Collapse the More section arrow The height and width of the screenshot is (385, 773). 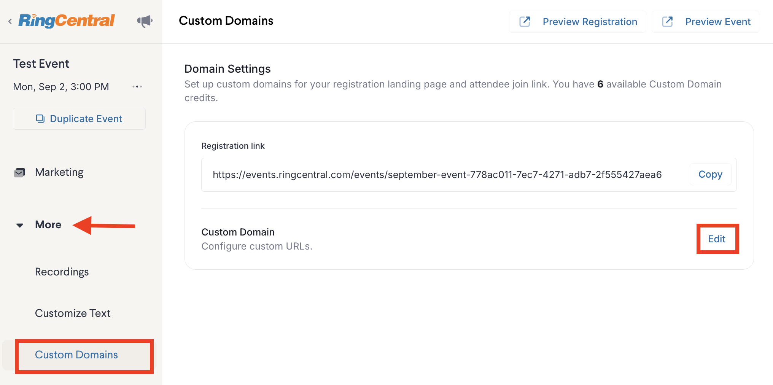point(20,225)
